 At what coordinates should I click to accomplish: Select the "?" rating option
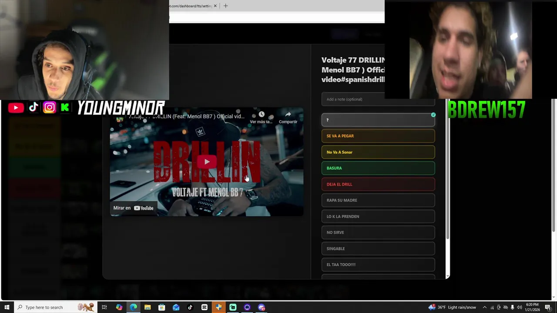(378, 120)
